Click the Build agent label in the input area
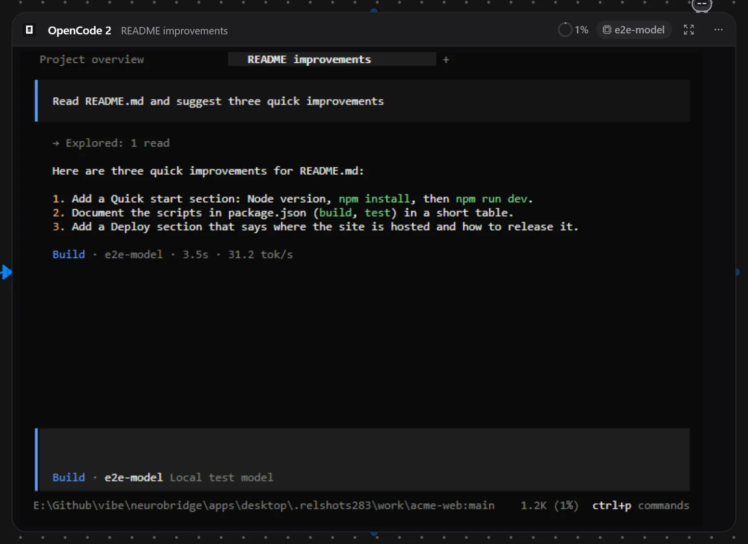Viewport: 748px width, 544px height. coord(69,477)
